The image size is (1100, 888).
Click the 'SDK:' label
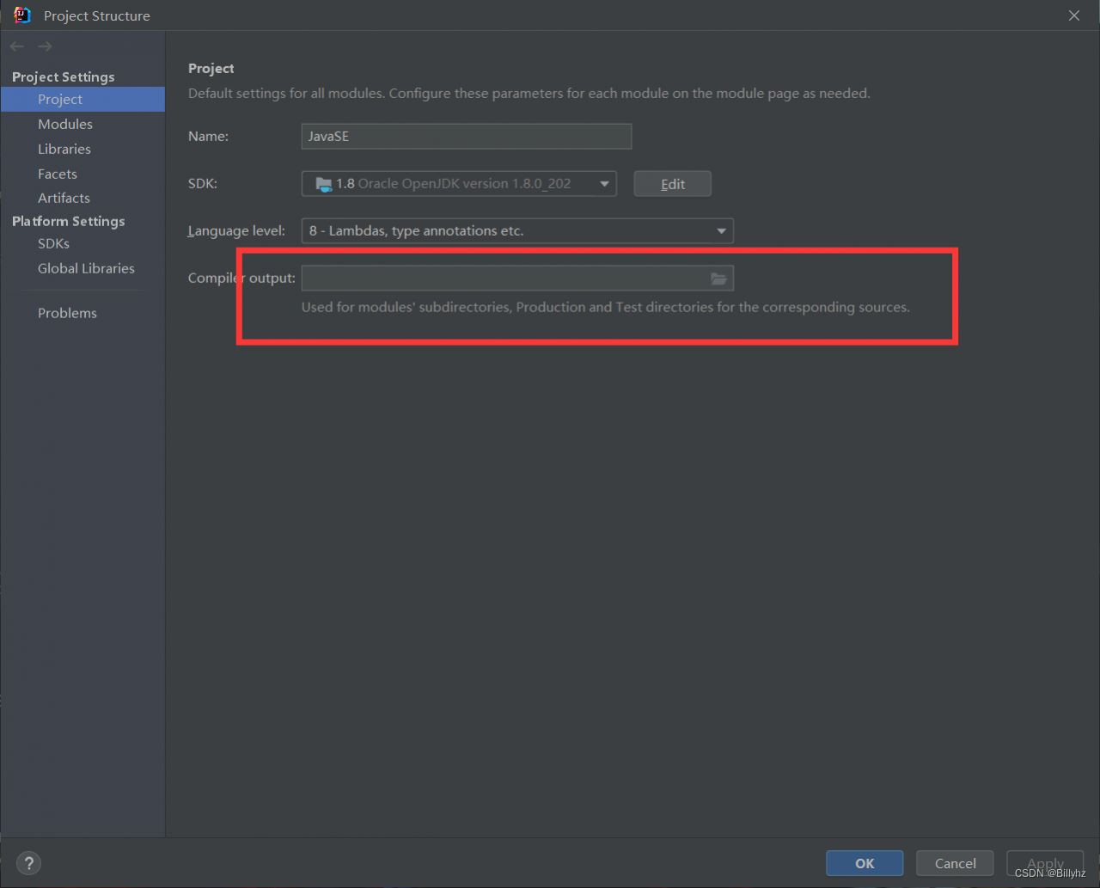(202, 184)
